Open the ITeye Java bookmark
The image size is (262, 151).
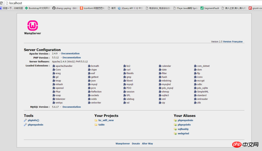185,8
